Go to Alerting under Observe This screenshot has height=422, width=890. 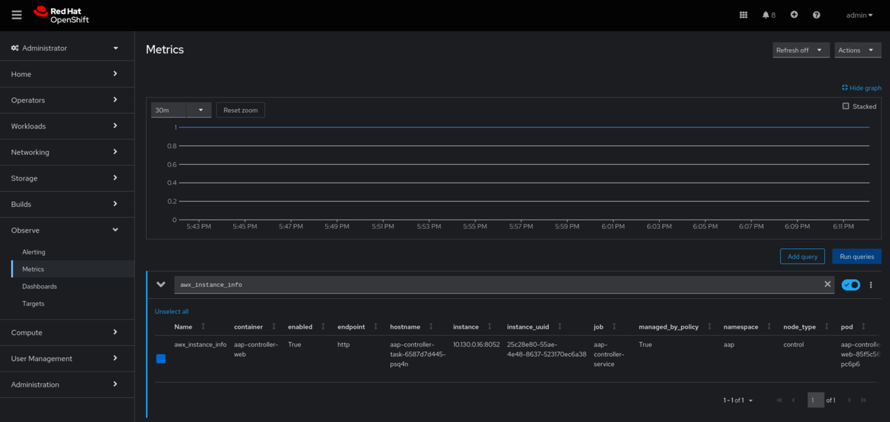(x=33, y=252)
